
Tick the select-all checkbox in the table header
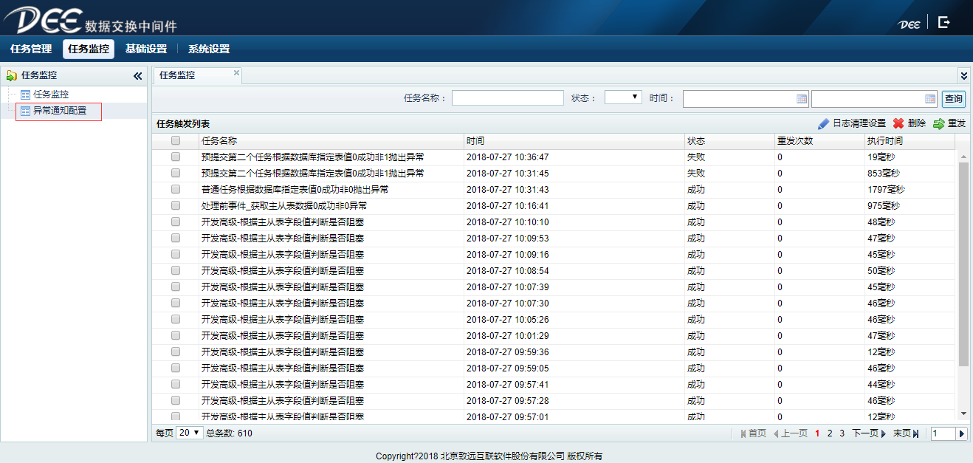176,141
